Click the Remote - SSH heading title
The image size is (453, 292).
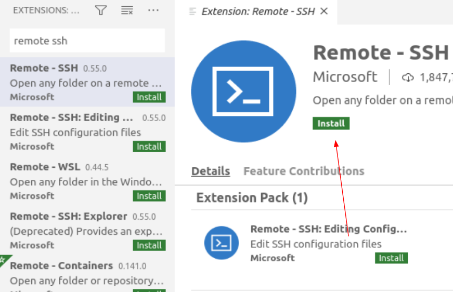pos(381,52)
